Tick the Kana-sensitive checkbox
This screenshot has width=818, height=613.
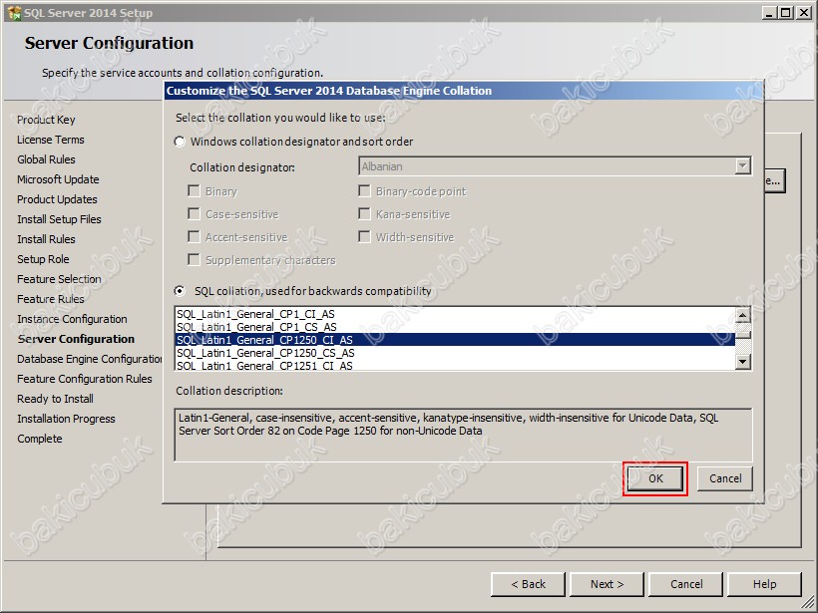pyautogui.click(x=364, y=214)
